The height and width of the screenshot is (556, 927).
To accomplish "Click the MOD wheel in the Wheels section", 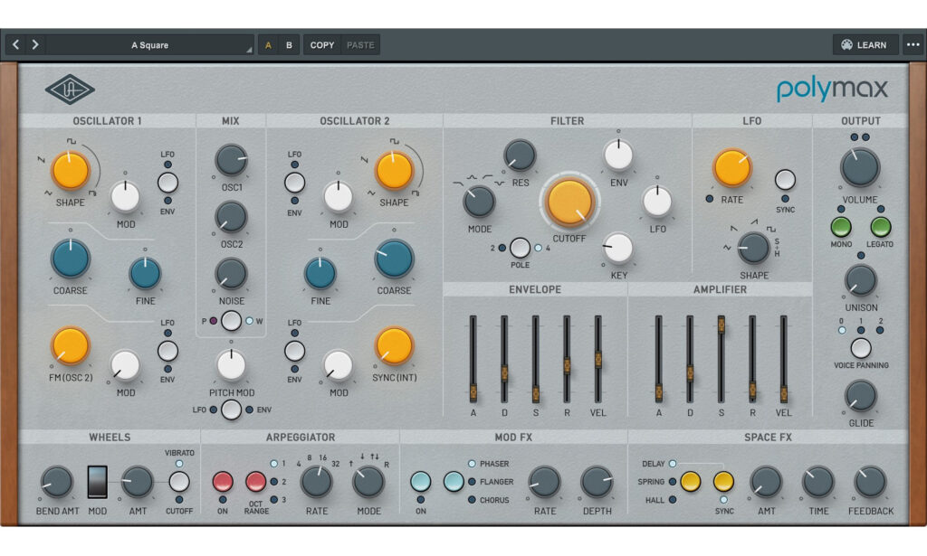I will 96,482.
